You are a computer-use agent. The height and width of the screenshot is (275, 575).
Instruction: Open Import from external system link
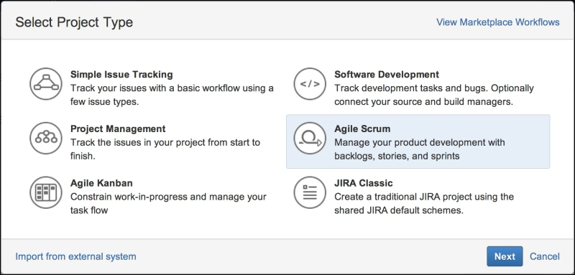(x=75, y=256)
